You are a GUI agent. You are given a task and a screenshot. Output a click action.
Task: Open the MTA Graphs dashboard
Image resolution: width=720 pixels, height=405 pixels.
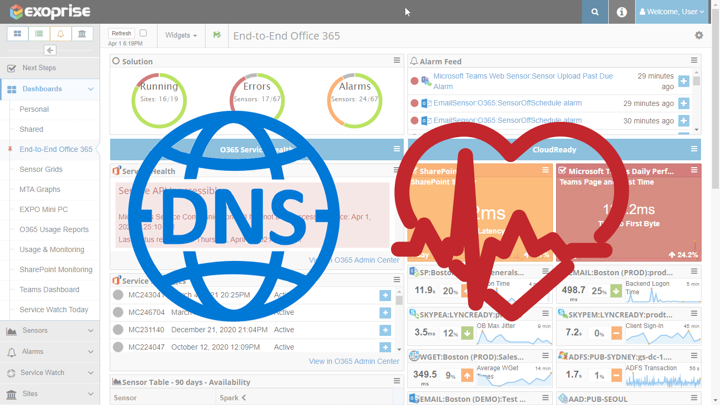[40, 189]
